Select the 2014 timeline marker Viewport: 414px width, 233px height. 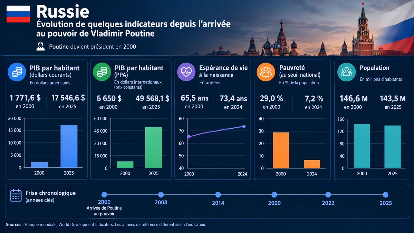(218, 195)
